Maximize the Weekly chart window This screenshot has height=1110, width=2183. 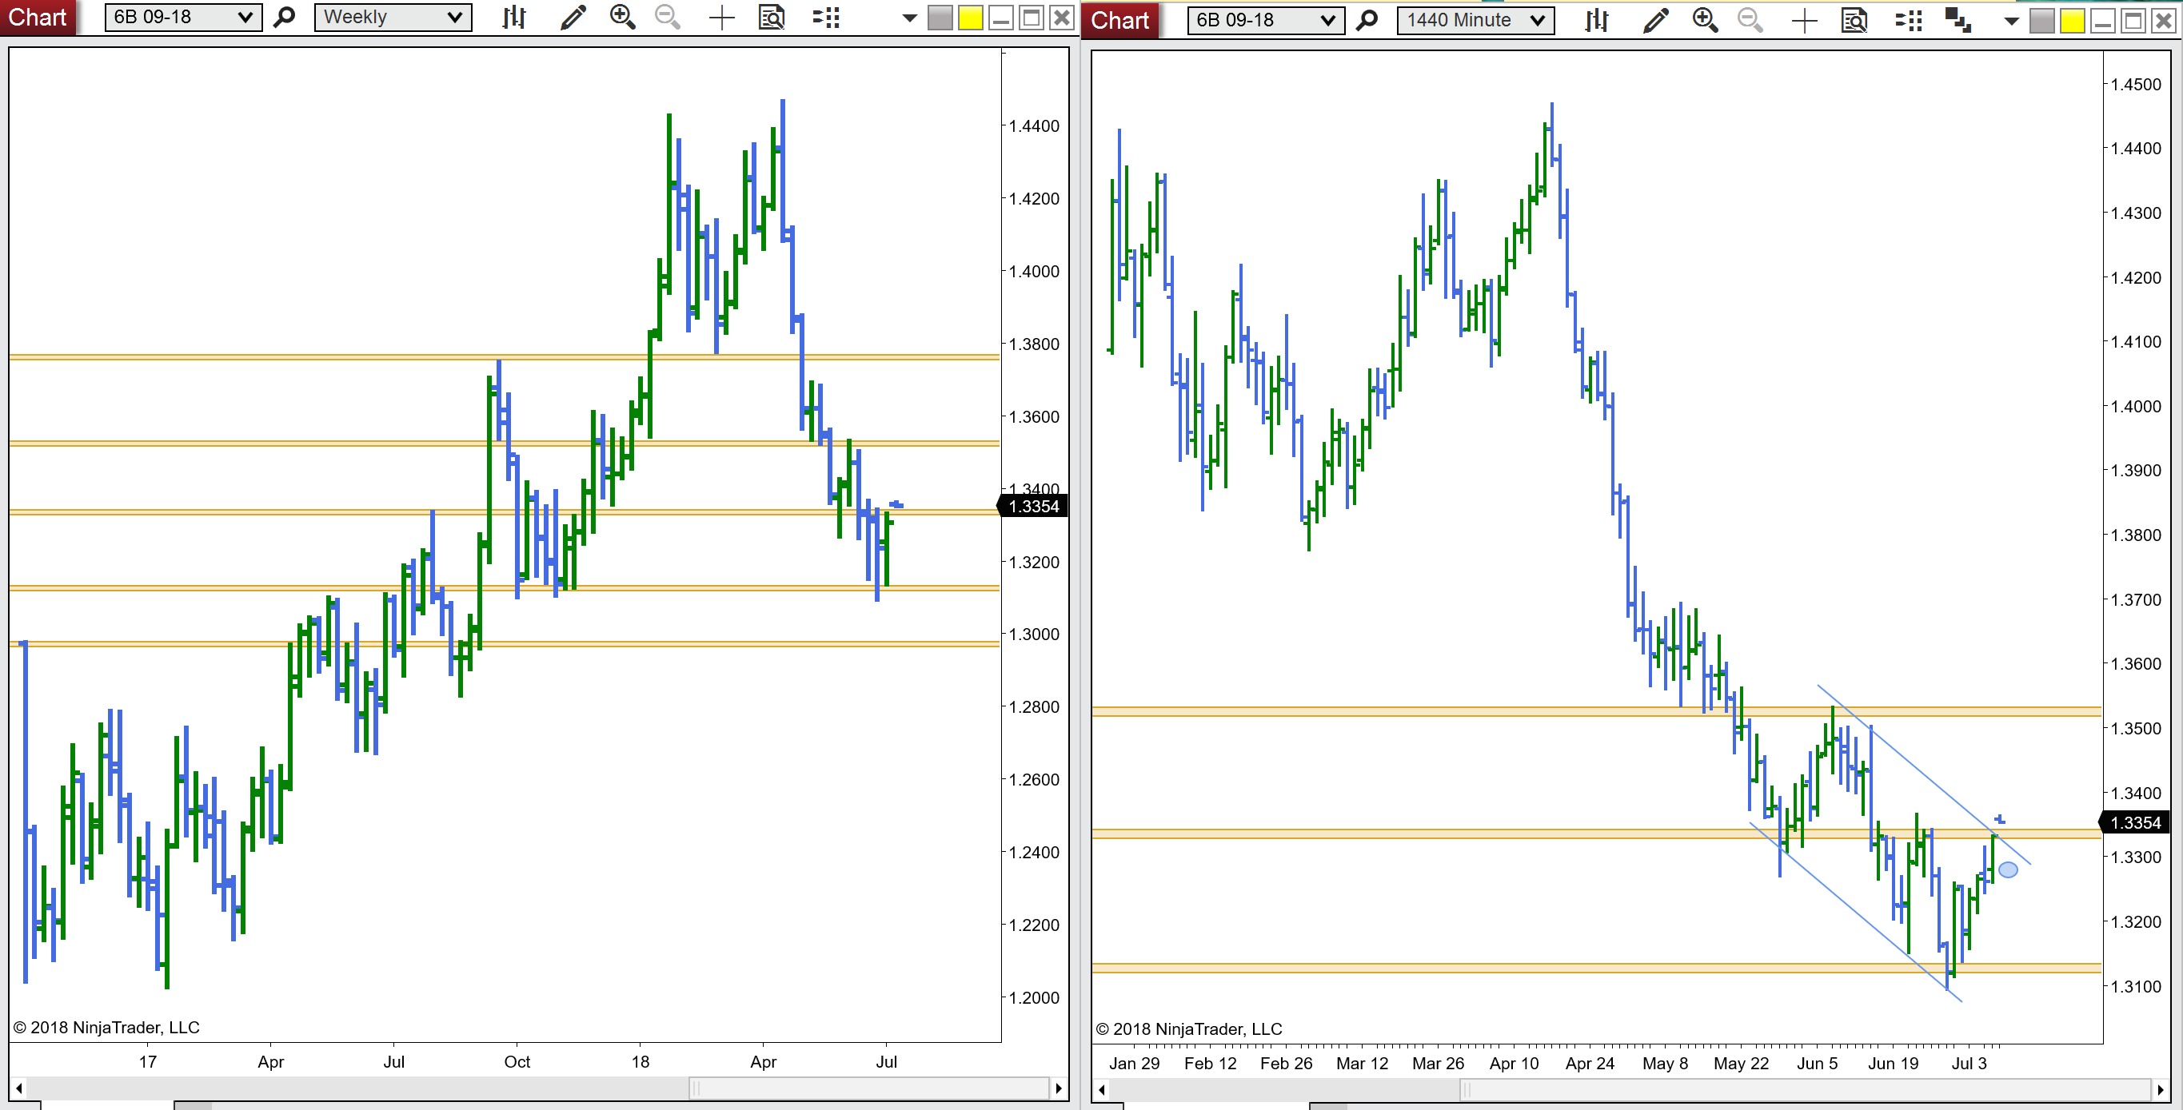coord(1032,18)
